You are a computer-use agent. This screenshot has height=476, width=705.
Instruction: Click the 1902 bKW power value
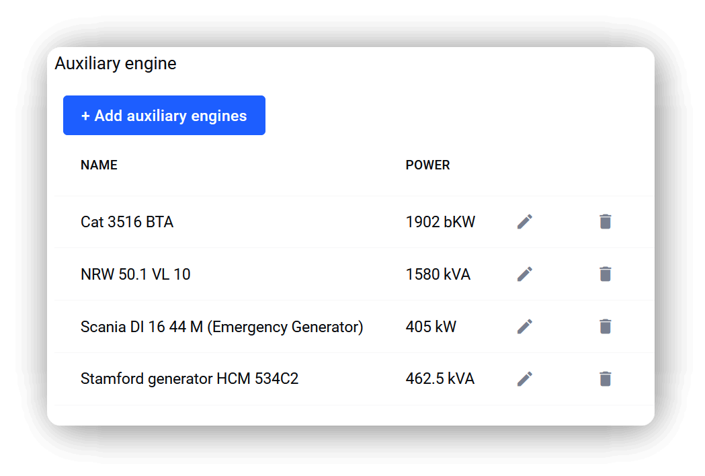[440, 222]
